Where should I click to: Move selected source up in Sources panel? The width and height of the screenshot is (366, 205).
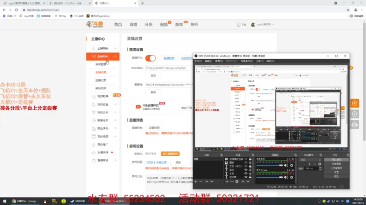(x=243, y=181)
